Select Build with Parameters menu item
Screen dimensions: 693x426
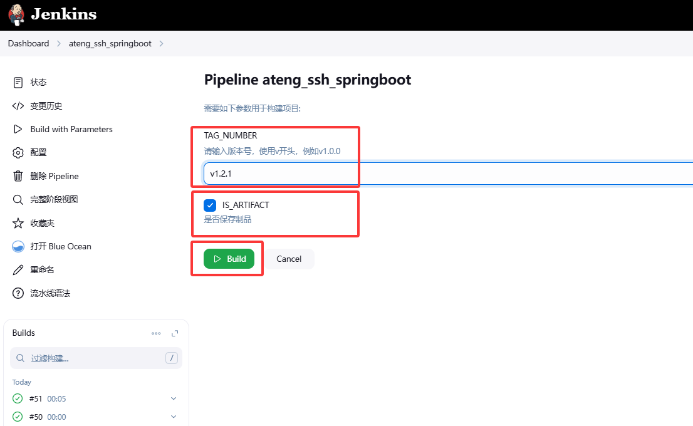(x=71, y=129)
